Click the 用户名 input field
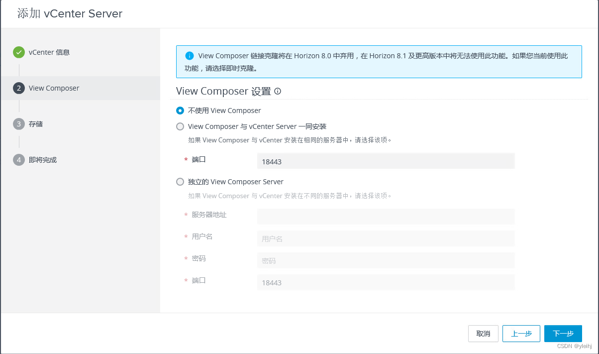The image size is (599, 354). [x=386, y=238]
